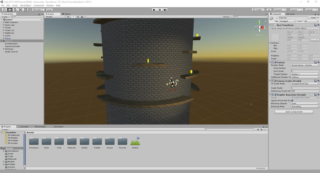Open the Default asset in Project
Screen dimensions: 320x173
click(135, 142)
